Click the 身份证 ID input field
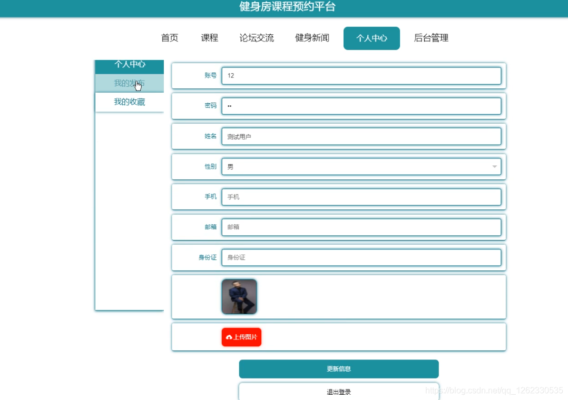The height and width of the screenshot is (400, 568). [x=362, y=257]
